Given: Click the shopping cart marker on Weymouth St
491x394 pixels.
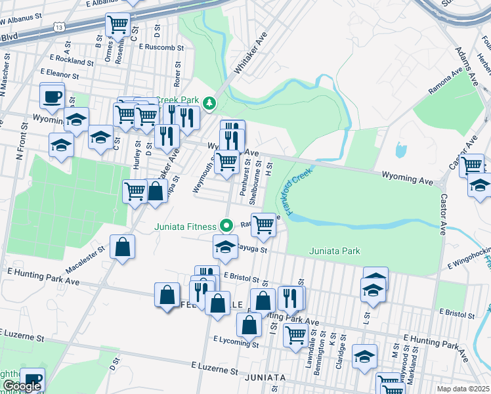Looking at the screenshot, I should [x=226, y=165].
